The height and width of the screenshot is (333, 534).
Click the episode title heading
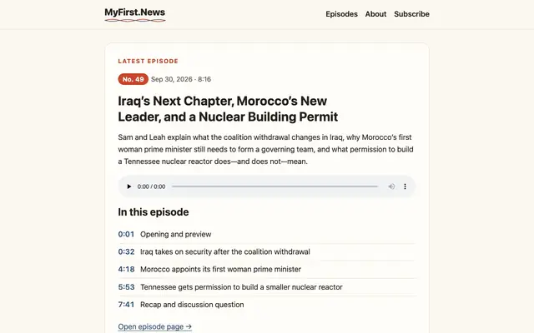tap(228, 109)
